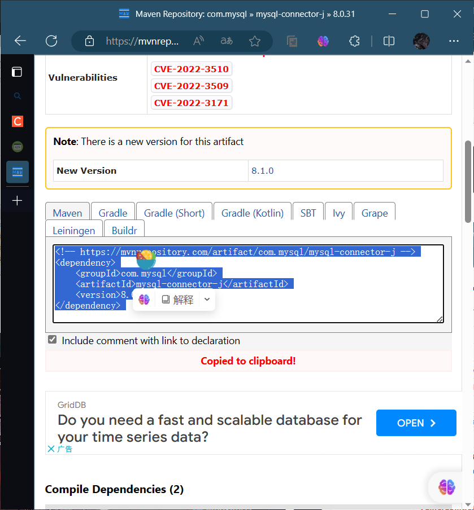This screenshot has height=510, width=474.
Task: Switch to the Leiningen tab
Action: point(74,230)
